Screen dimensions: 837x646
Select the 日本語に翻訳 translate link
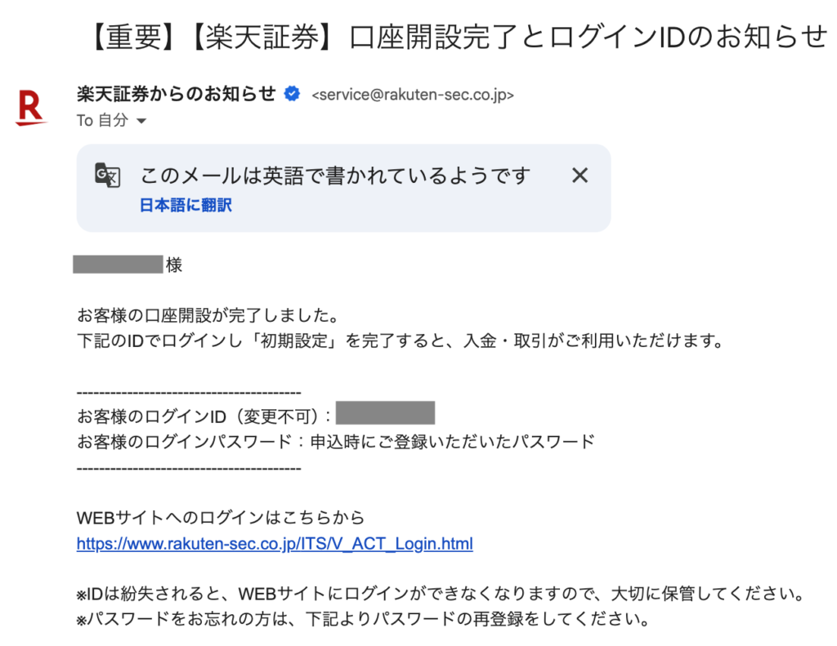(186, 206)
